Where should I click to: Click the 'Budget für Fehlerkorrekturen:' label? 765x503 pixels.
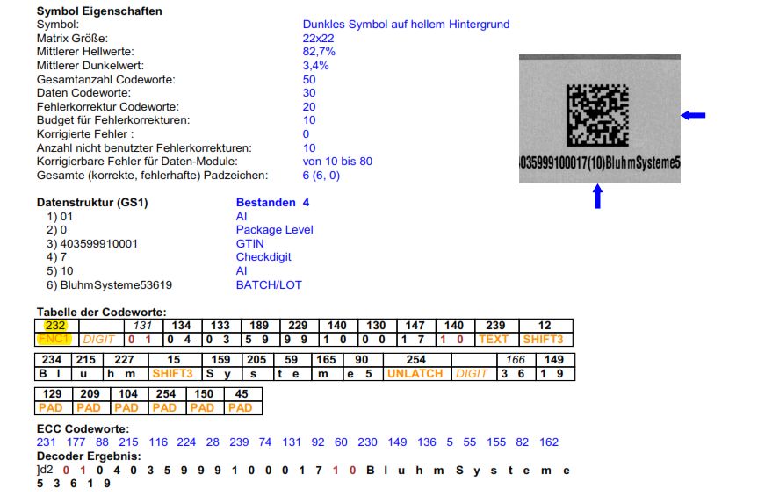pyautogui.click(x=113, y=120)
